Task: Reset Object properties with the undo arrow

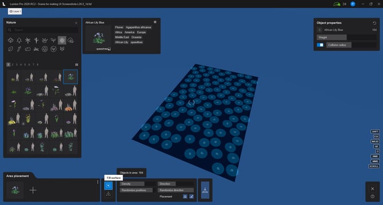Action: (374, 23)
